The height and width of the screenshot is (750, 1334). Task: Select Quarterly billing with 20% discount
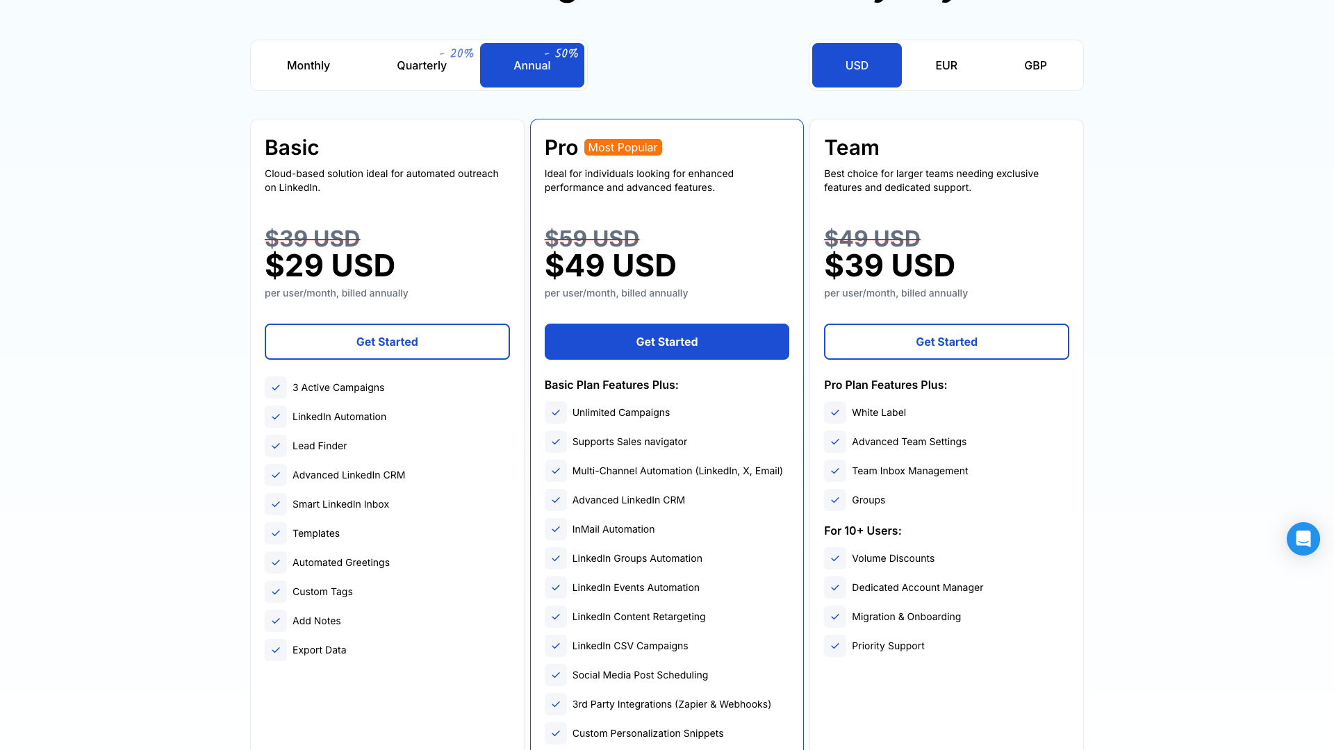coord(421,65)
